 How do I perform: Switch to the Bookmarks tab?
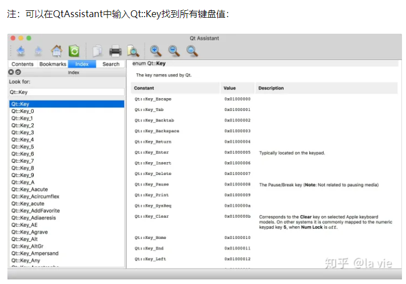click(x=53, y=64)
